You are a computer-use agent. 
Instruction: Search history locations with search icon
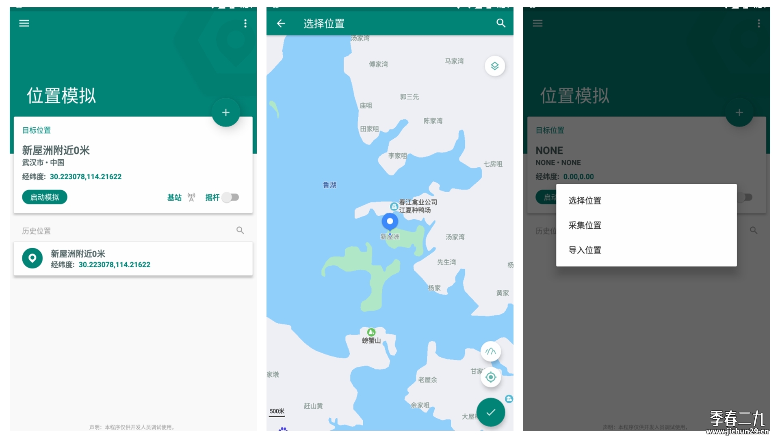pyautogui.click(x=240, y=230)
